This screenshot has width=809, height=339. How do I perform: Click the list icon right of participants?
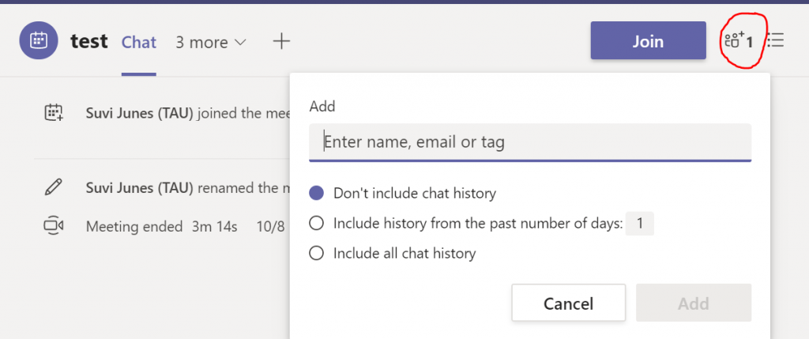776,40
